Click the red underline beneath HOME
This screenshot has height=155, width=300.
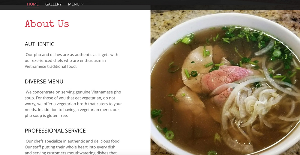(x=33, y=7)
